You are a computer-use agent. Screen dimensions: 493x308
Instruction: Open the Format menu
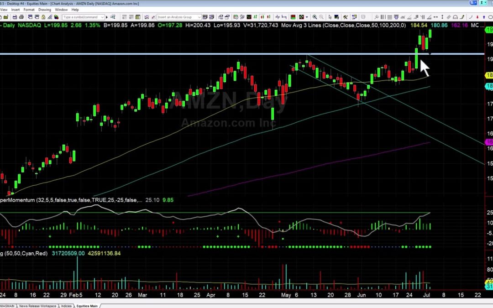(x=29, y=10)
